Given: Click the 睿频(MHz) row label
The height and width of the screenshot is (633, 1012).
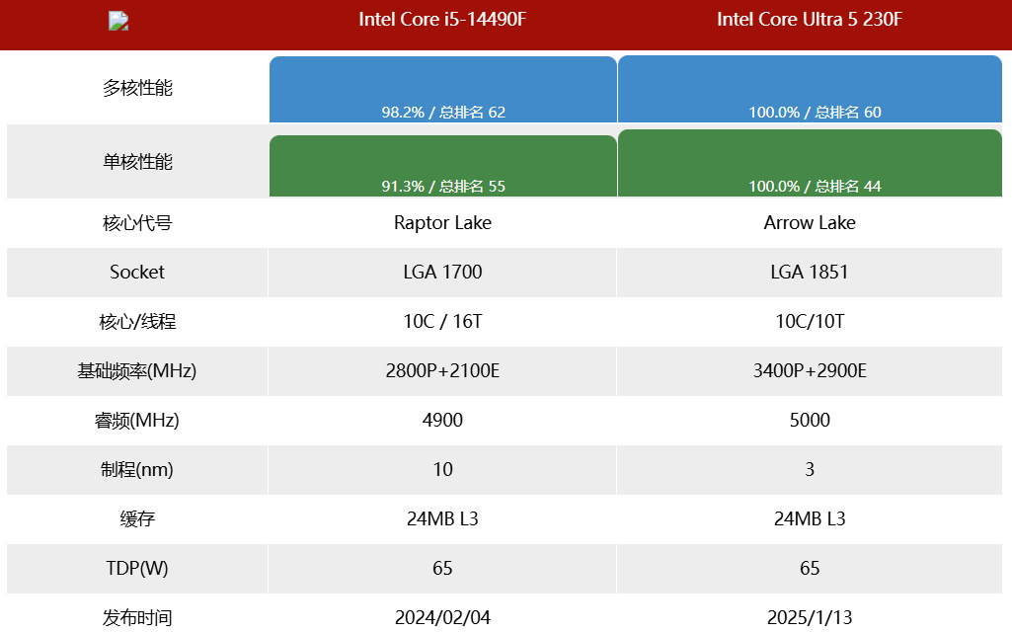Looking at the screenshot, I should point(137,420).
